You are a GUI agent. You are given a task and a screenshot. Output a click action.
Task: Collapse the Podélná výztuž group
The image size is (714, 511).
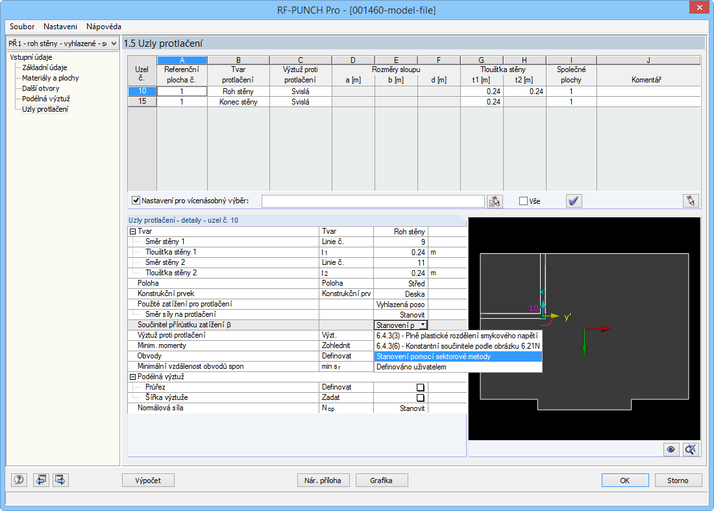click(132, 377)
